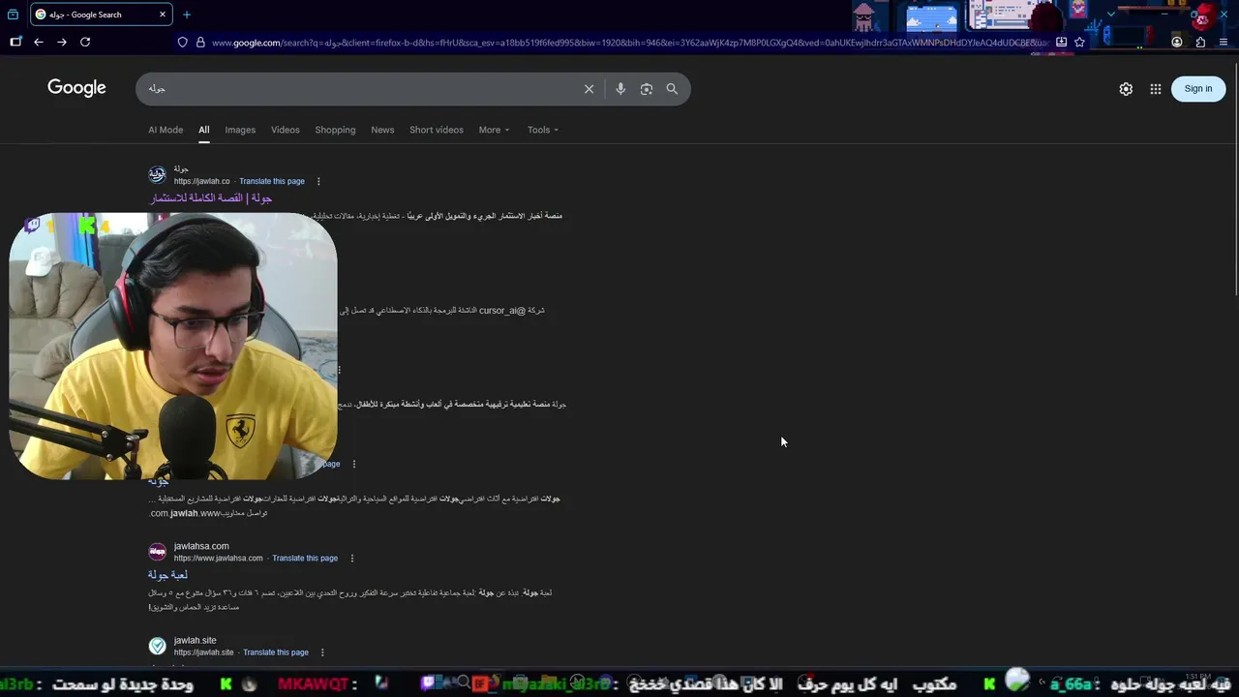Go forward to next page
This screenshot has width=1239, height=697.
pyautogui.click(x=62, y=42)
